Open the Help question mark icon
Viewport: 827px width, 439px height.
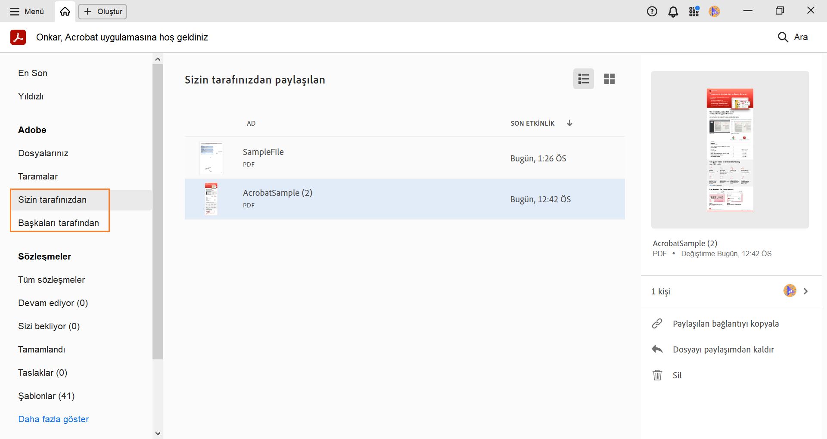point(652,12)
